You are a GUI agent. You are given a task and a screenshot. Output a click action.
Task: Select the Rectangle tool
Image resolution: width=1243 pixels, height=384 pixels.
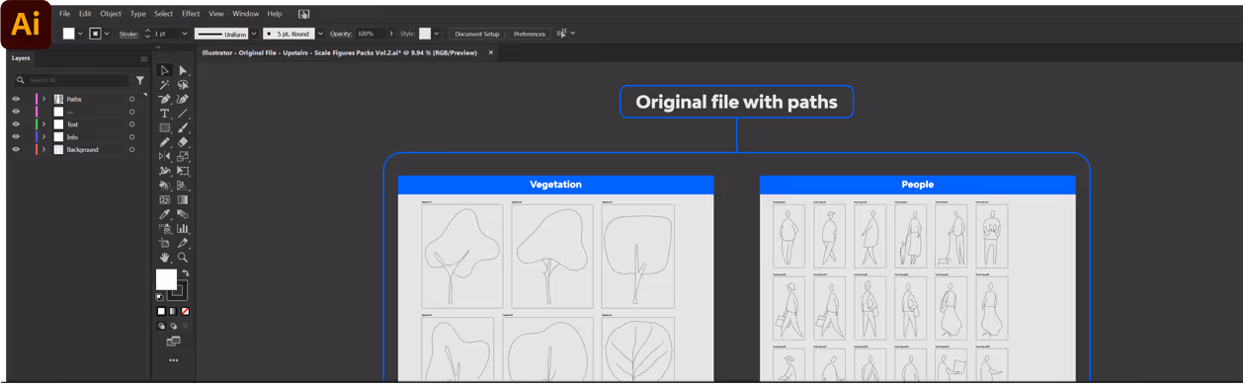tap(165, 127)
